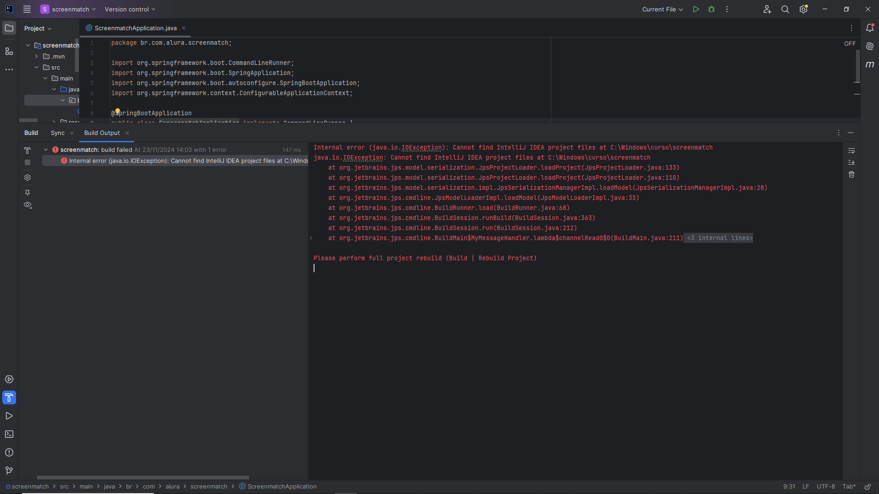
Task: Open Current File run configuration dropdown
Action: (662, 9)
